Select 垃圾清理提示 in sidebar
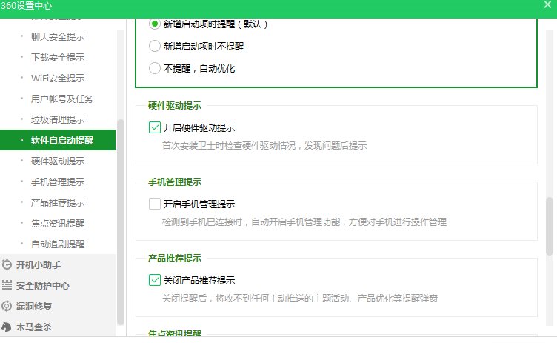The image size is (557, 343). coord(58,120)
